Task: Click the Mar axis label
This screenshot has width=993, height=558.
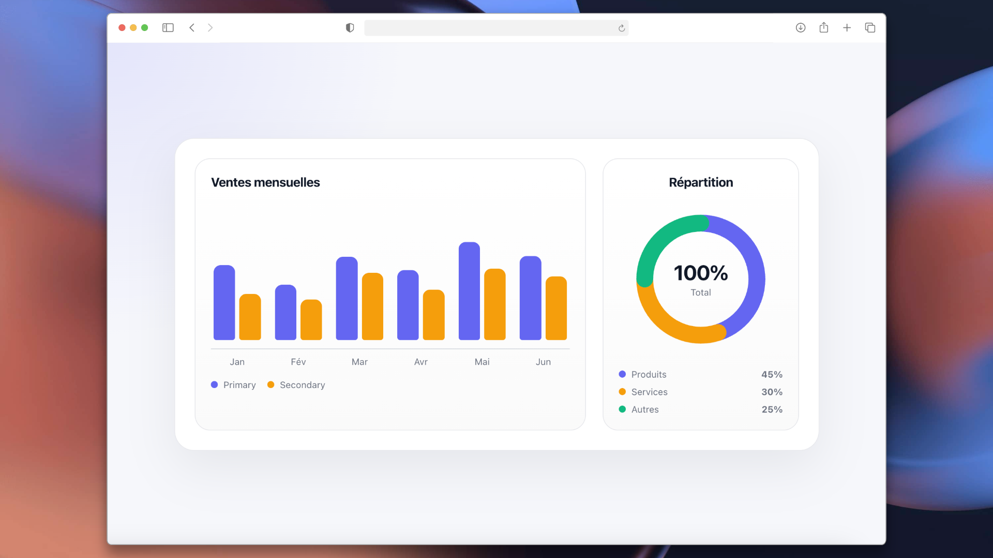Action: [359, 362]
